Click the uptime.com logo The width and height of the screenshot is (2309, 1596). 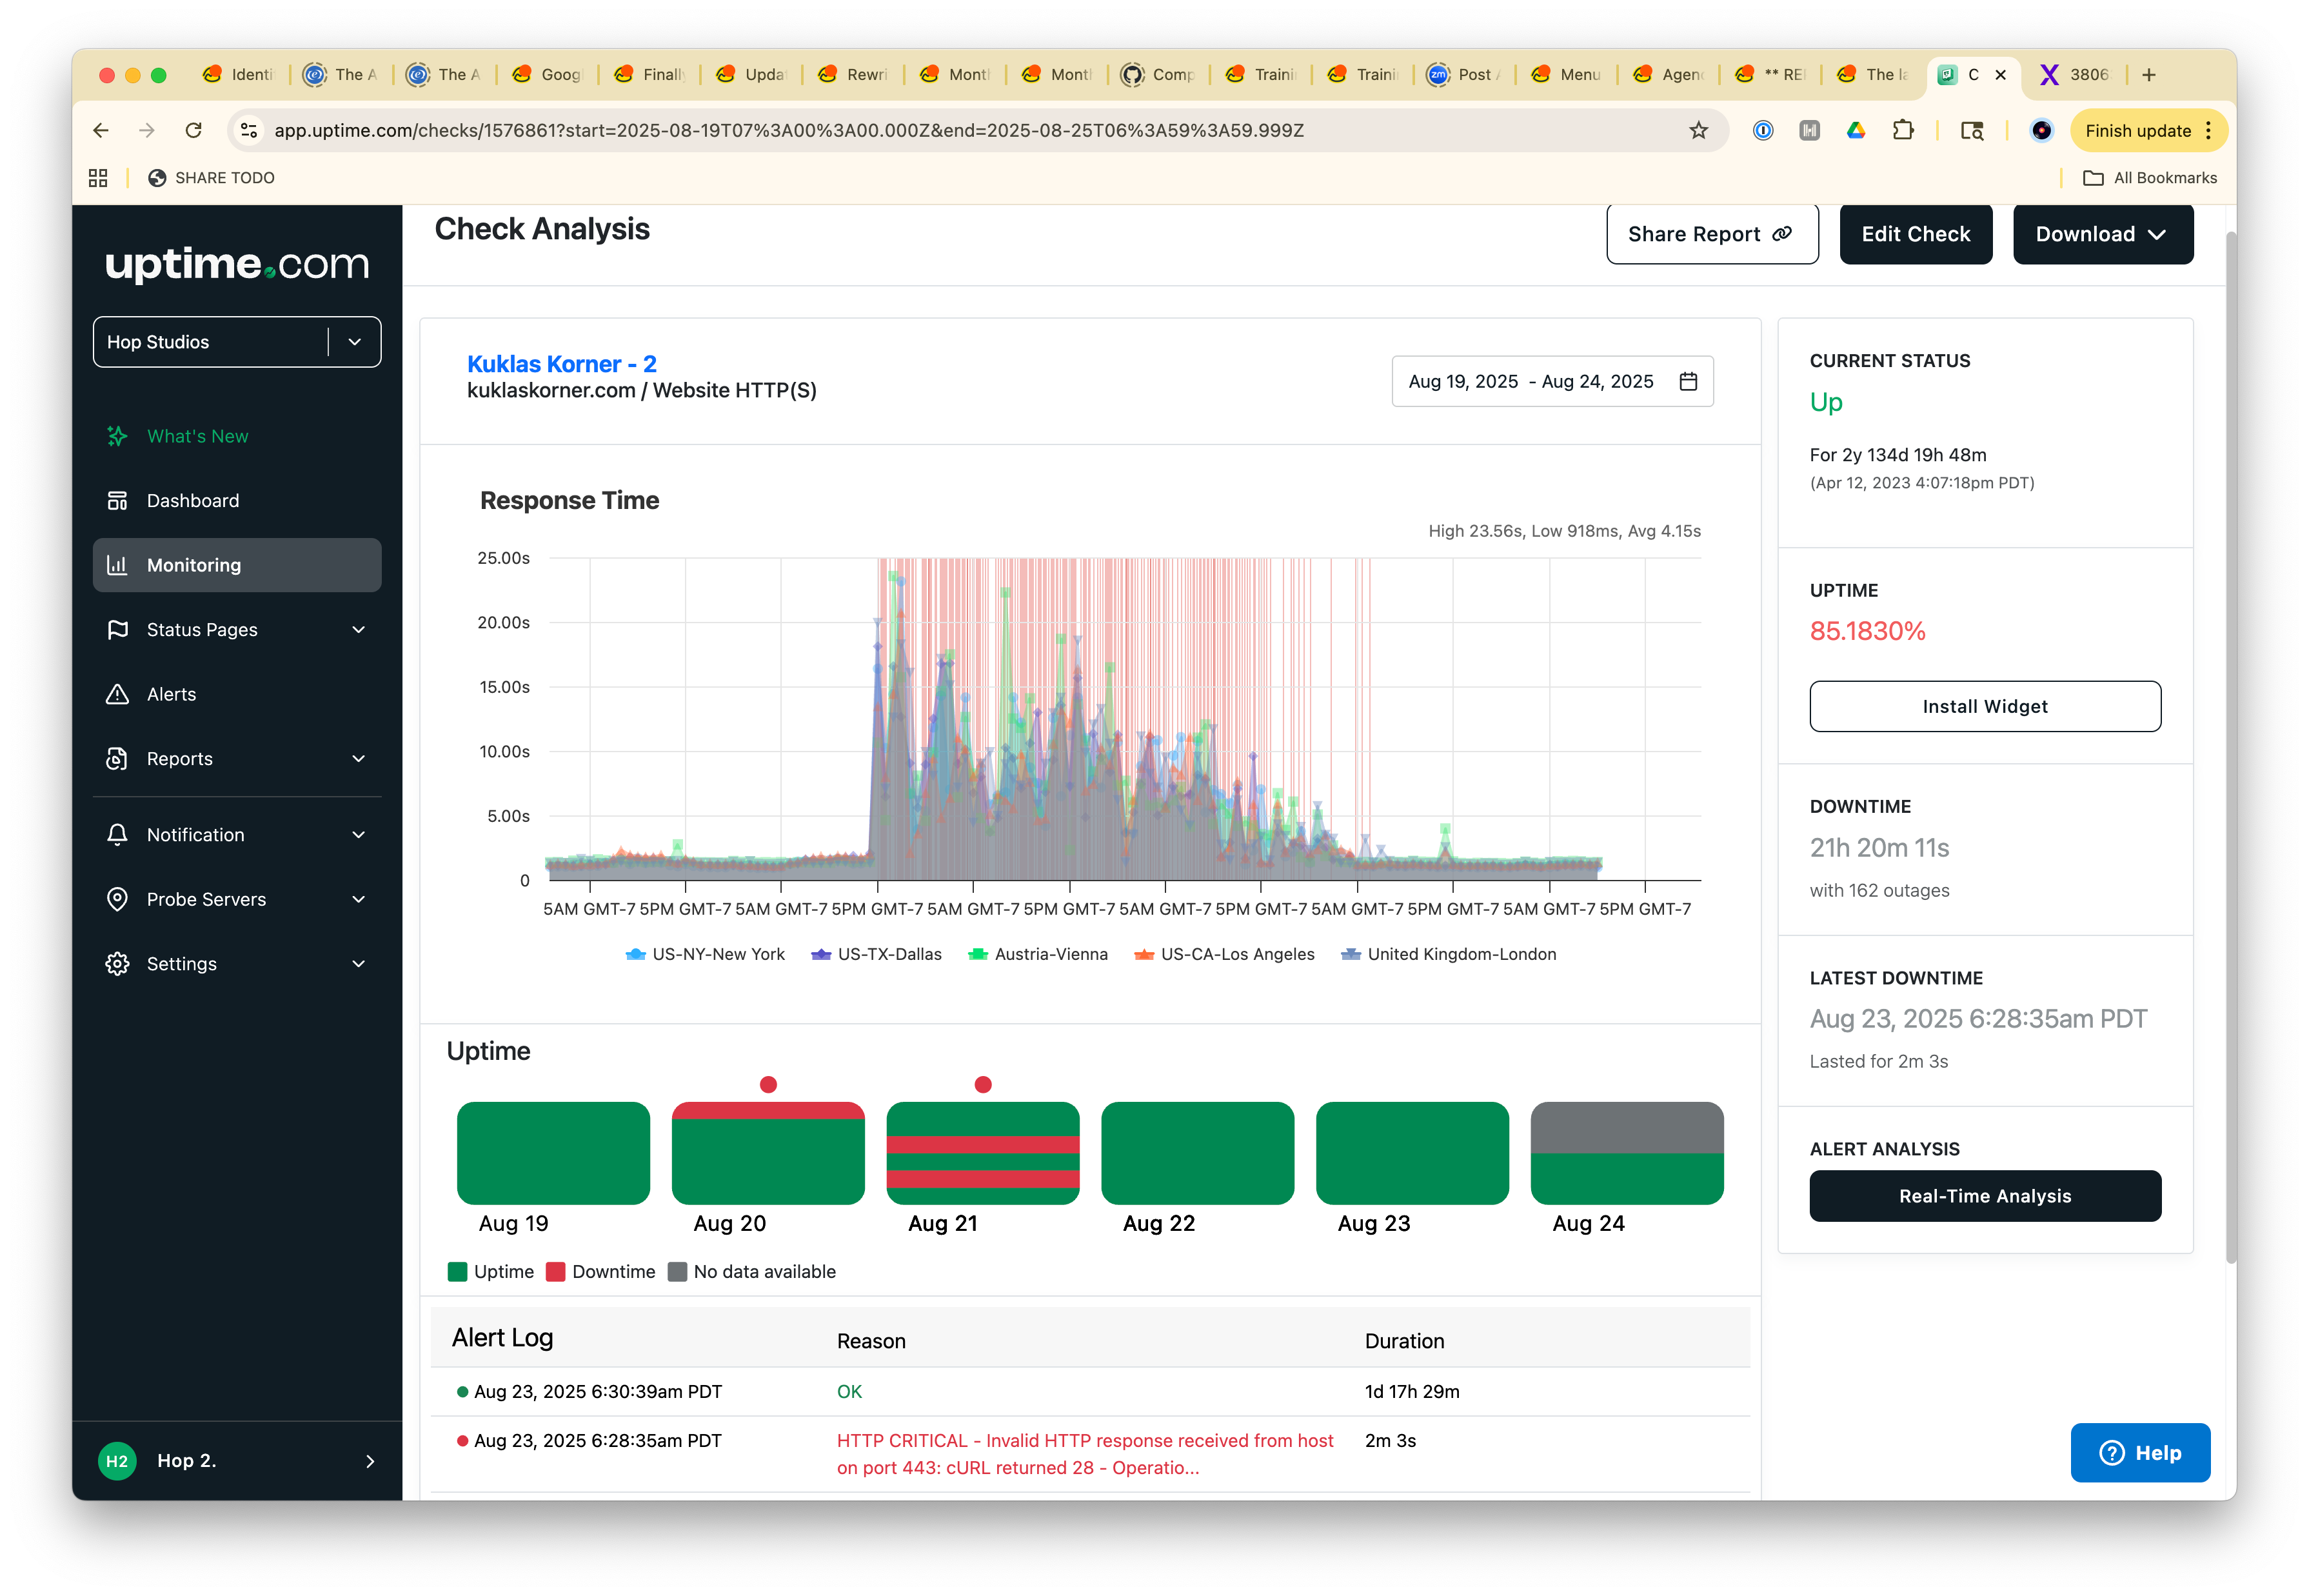tap(237, 264)
